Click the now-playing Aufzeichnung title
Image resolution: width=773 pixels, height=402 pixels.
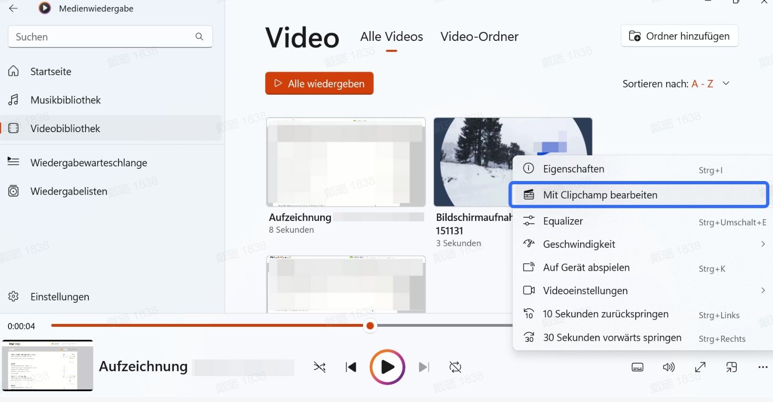[x=143, y=366]
